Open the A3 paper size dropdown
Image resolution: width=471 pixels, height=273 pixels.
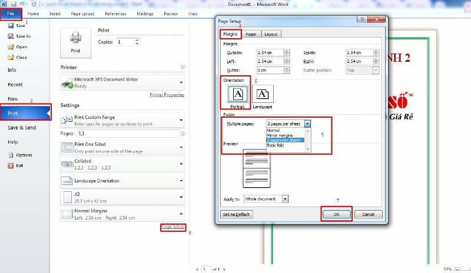pyautogui.click(x=181, y=197)
